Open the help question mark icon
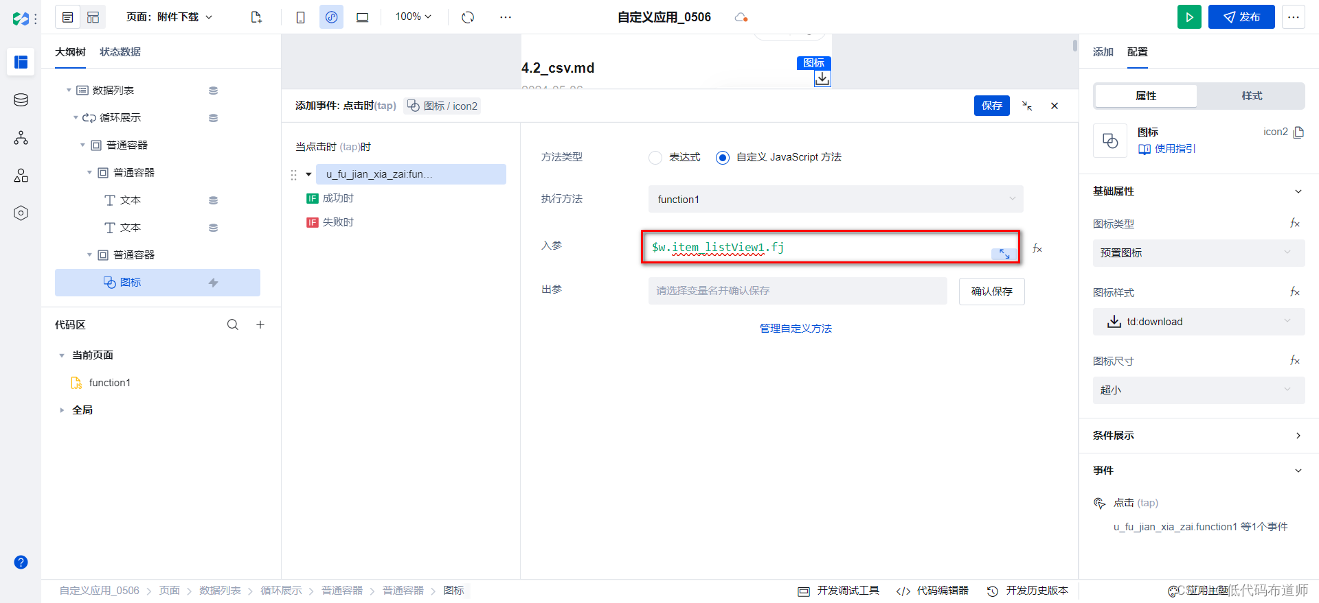 pos(21,563)
